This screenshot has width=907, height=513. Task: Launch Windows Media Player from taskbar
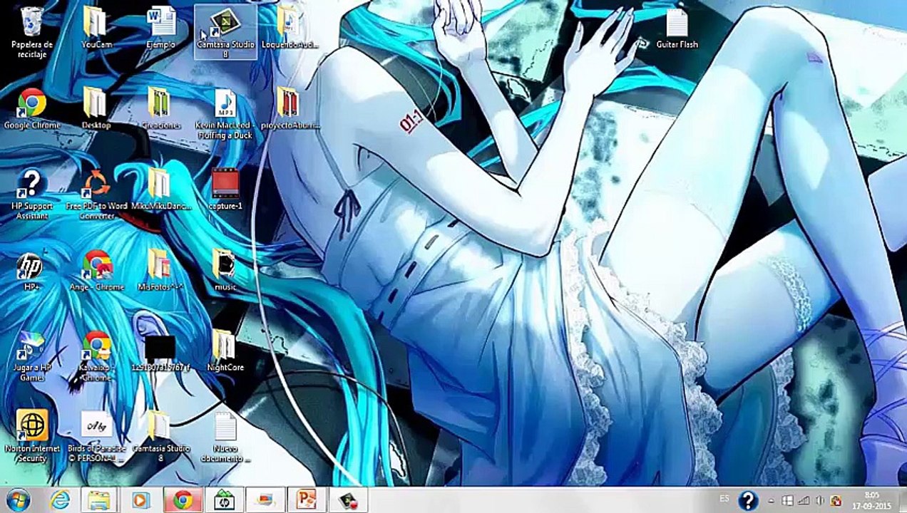[x=140, y=500]
